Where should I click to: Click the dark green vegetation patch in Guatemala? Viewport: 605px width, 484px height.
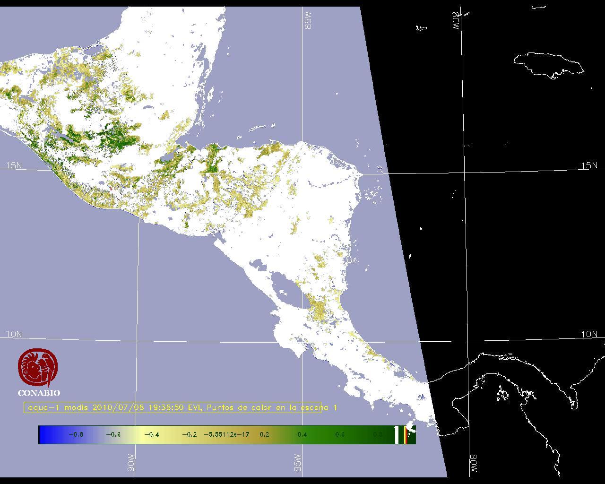tap(116, 135)
